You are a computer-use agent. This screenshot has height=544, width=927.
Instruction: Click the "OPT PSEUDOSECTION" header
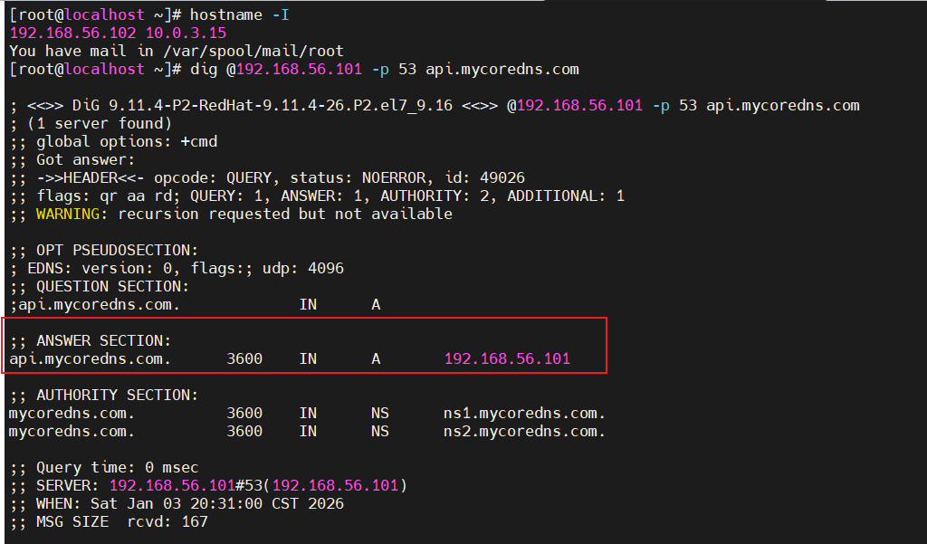click(118, 251)
